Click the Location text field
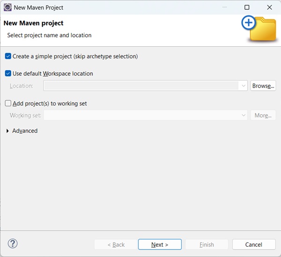Screen dimensions: 281x257 coord(140,86)
